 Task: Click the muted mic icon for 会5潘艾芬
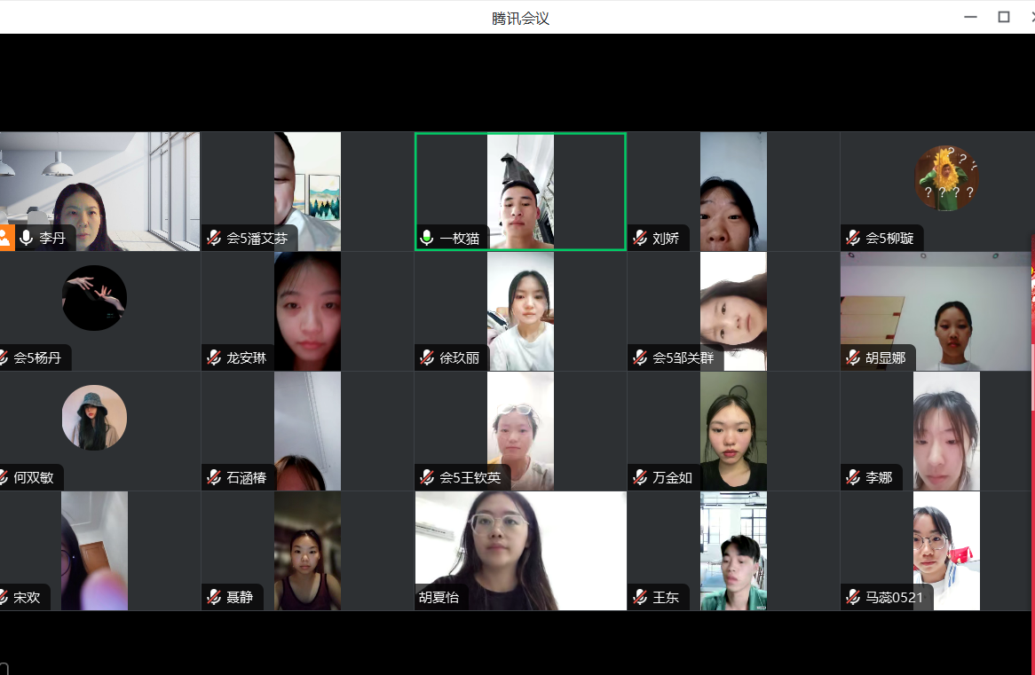(214, 238)
